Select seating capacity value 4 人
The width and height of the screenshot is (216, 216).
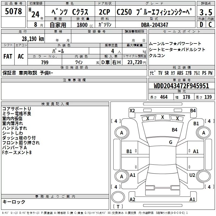coord(116,51)
